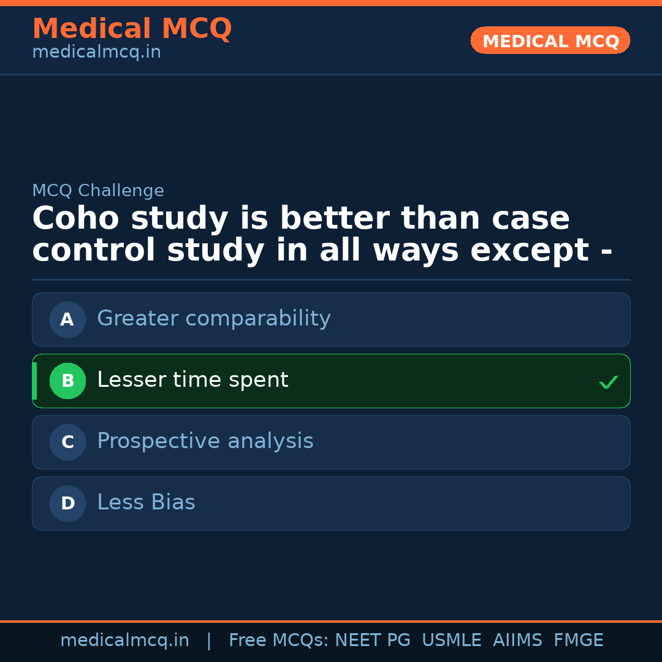Click the AIIMS label in the footer
The width and height of the screenshot is (662, 662).
click(x=518, y=640)
